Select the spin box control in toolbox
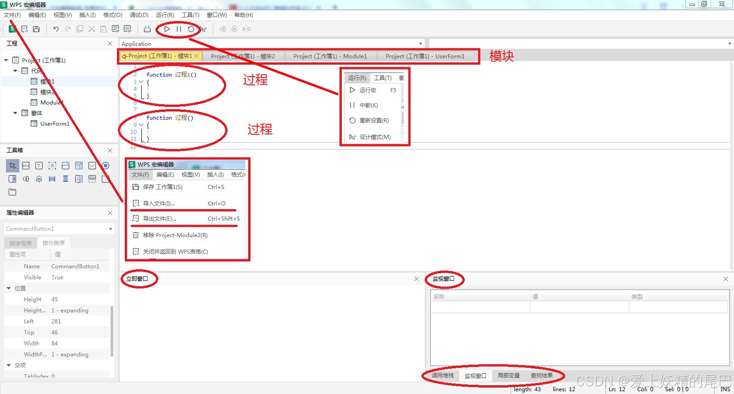The height and width of the screenshot is (394, 734). point(79,179)
